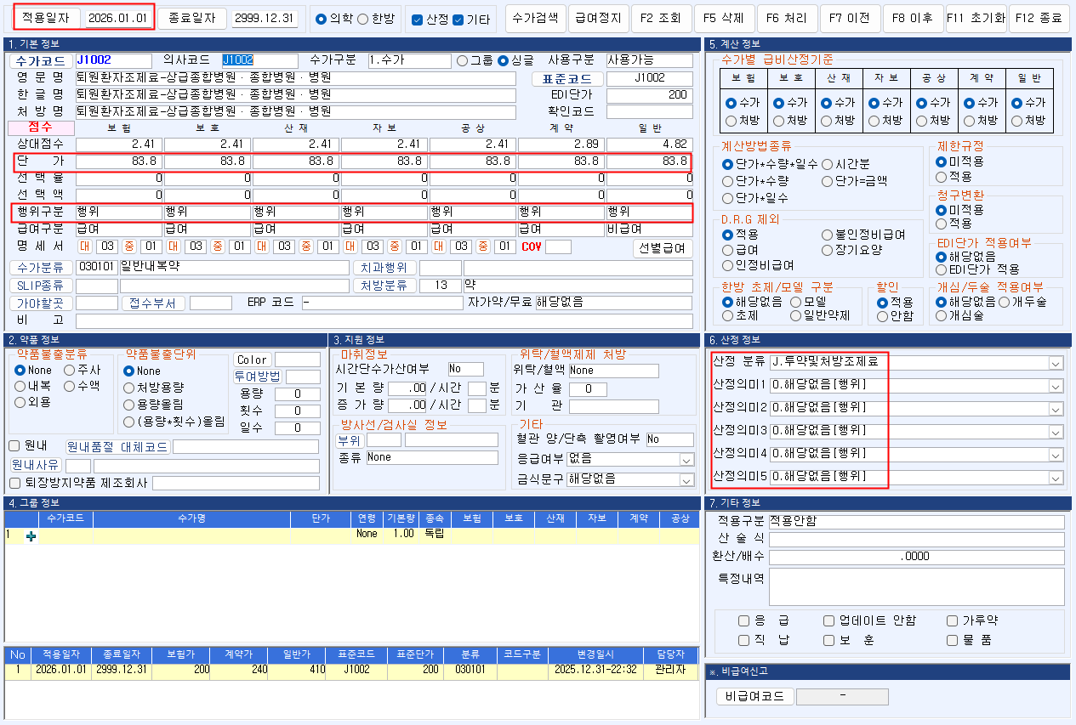Click the plus icon in group info row
The width and height of the screenshot is (1076, 725).
31,535
